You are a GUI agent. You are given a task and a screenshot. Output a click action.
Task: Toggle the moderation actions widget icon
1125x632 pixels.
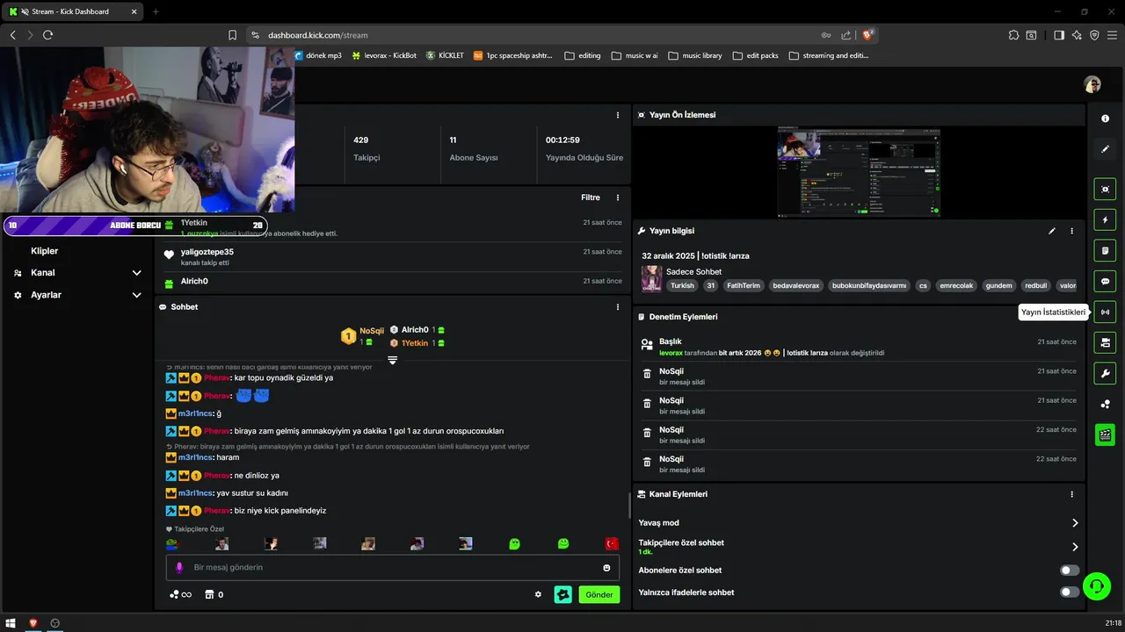tap(1105, 342)
